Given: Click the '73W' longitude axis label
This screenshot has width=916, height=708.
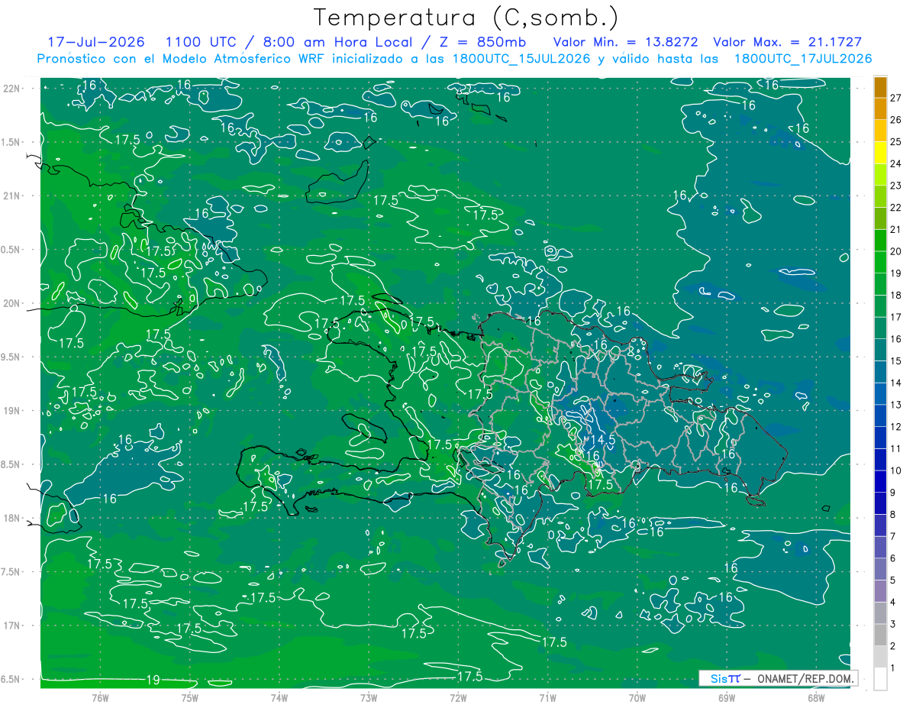Looking at the screenshot, I should [x=369, y=697].
